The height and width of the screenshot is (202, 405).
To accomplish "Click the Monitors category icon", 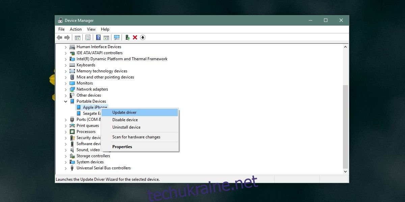I will coord(72,83).
